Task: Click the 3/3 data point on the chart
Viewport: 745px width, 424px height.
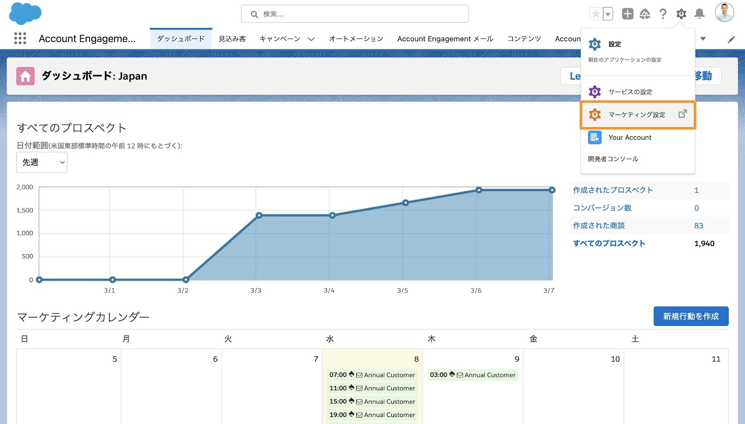Action: pos(259,215)
